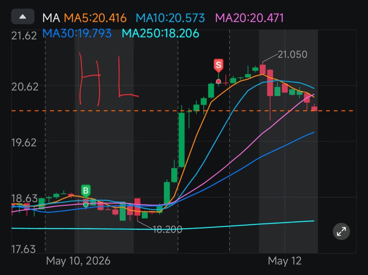Tap the 18.200 low price annotation
Image resolution: width=368 pixels, height=275 pixels.
point(167,229)
